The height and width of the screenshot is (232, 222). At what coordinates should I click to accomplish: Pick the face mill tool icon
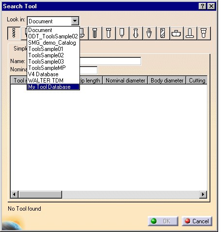tap(176, 33)
